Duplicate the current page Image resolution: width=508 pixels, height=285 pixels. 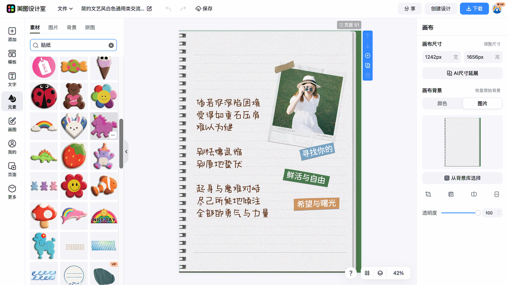(x=367, y=66)
